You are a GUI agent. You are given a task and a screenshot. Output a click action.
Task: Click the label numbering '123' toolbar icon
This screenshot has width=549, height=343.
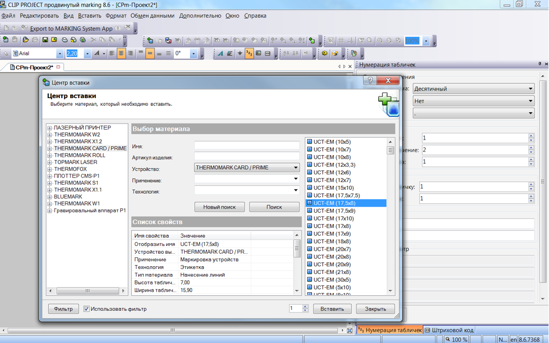249,53
